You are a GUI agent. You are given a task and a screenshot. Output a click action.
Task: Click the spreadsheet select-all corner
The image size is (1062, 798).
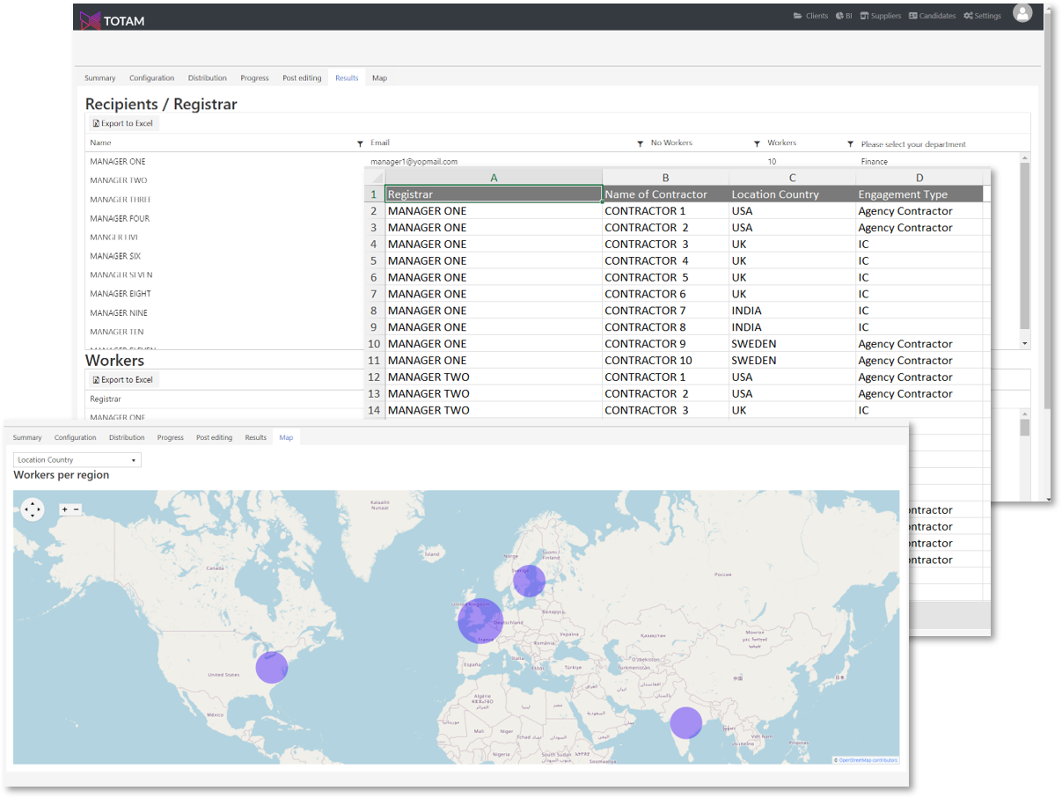pyautogui.click(x=375, y=177)
